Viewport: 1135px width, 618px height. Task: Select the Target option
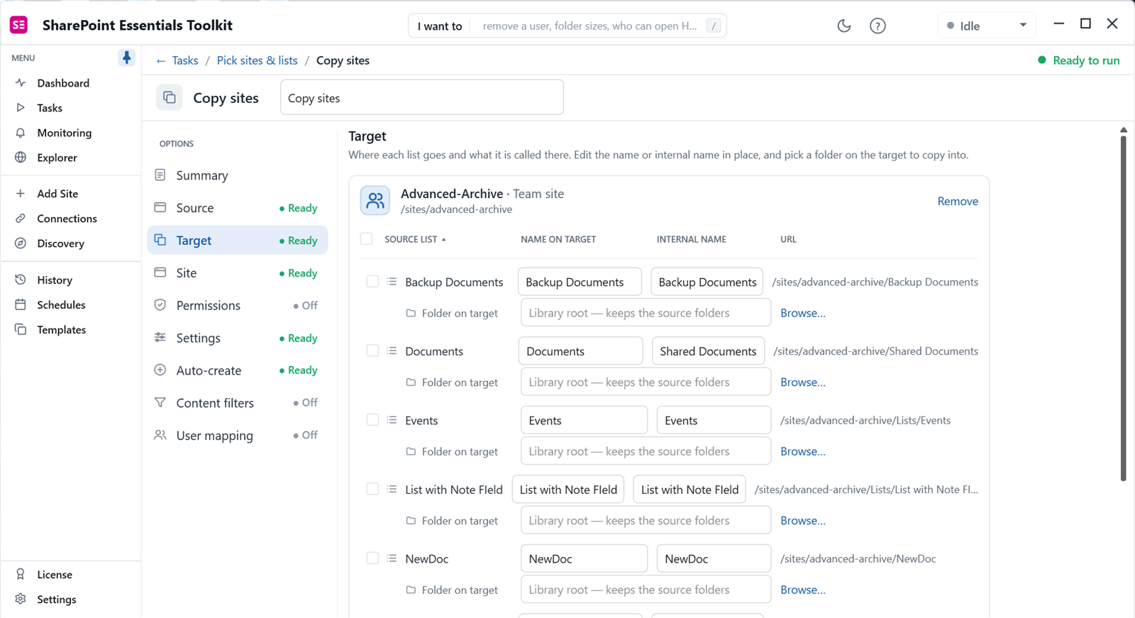click(238, 241)
